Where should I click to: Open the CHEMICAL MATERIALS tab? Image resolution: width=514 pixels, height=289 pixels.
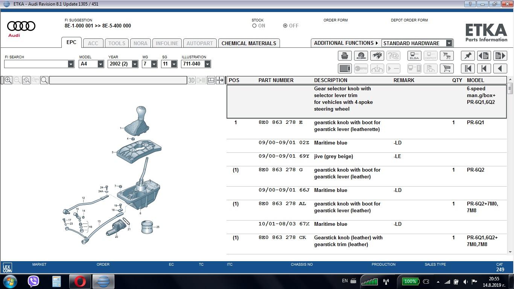[249, 43]
